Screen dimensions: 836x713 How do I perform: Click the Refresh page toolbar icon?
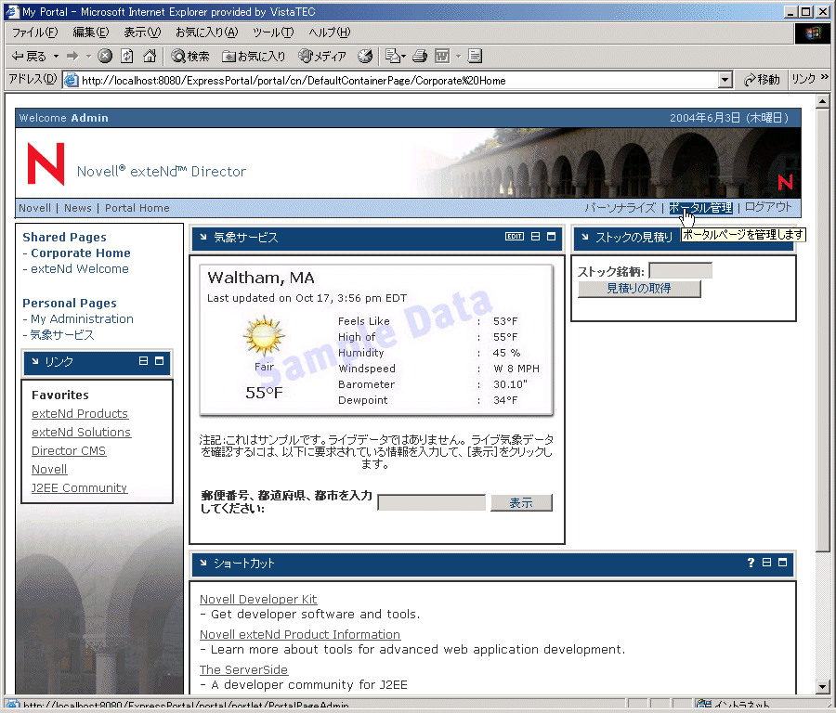tap(127, 56)
